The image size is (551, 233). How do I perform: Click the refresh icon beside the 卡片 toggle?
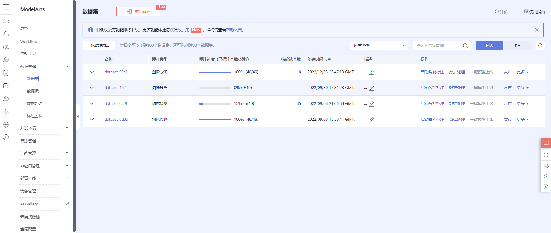540,45
